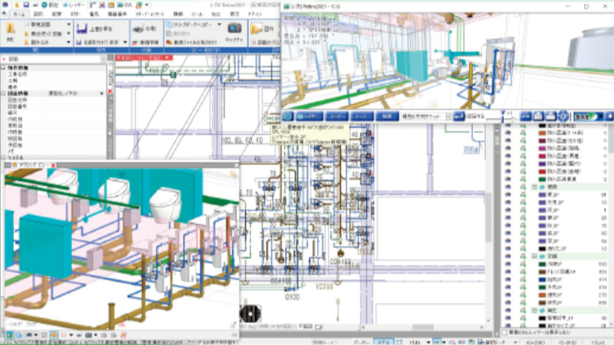Open the ツール ribbon tab
Image resolution: width=614 pixels, height=345 pixels.
tap(197, 14)
